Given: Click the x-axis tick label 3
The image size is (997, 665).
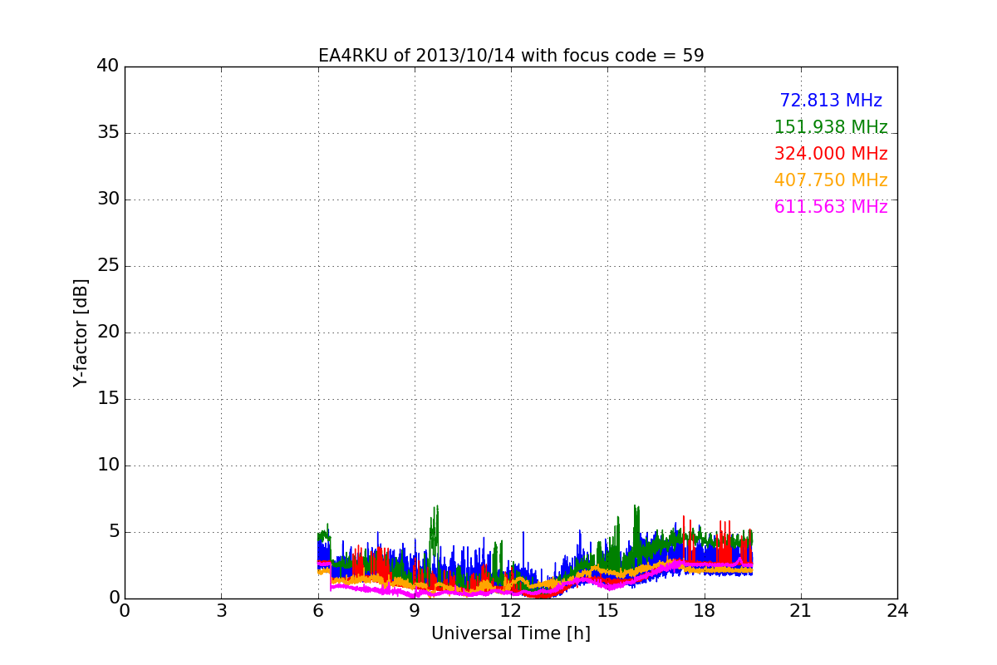Looking at the screenshot, I should [221, 611].
